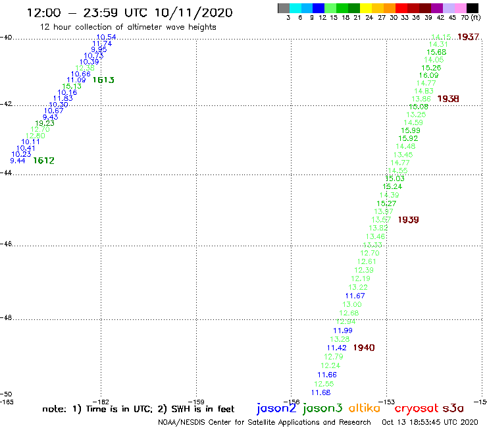Click the 13.46 wave height value
The height and width of the screenshot is (428, 487).
tap(375, 236)
